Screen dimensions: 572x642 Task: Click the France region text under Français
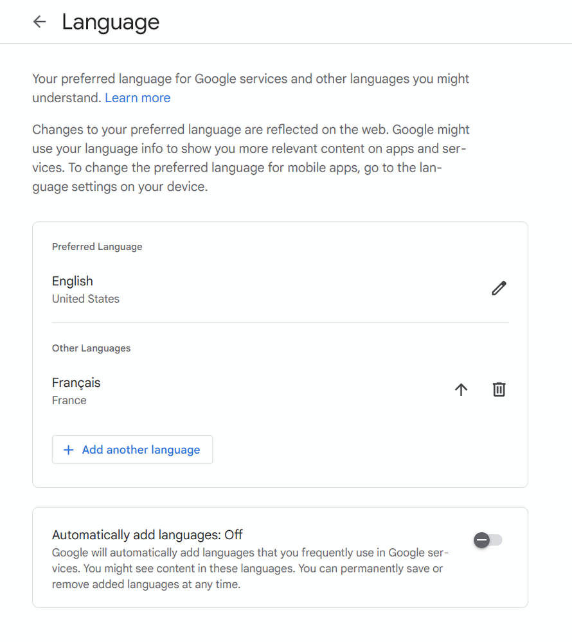(69, 400)
